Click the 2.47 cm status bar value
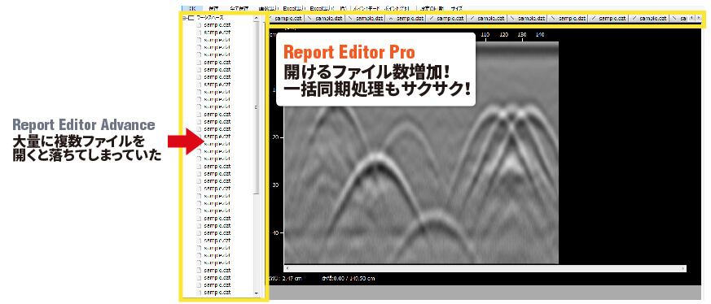Image resolution: width=711 pixels, height=304 pixels. 292,278
